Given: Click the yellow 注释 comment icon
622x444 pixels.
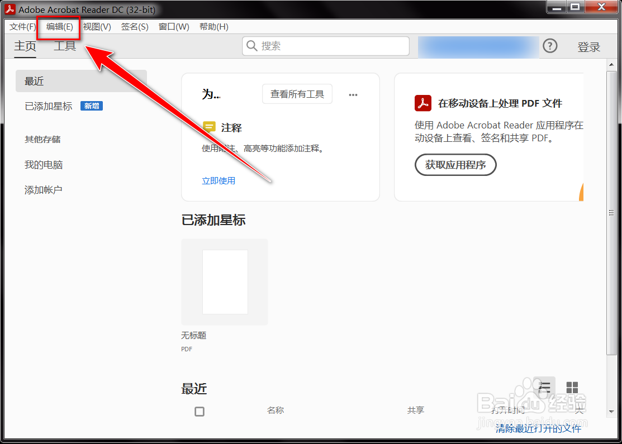Looking at the screenshot, I should [x=209, y=127].
